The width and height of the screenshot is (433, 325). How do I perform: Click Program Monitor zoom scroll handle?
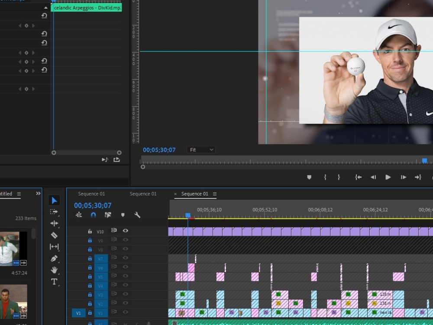click(x=143, y=167)
